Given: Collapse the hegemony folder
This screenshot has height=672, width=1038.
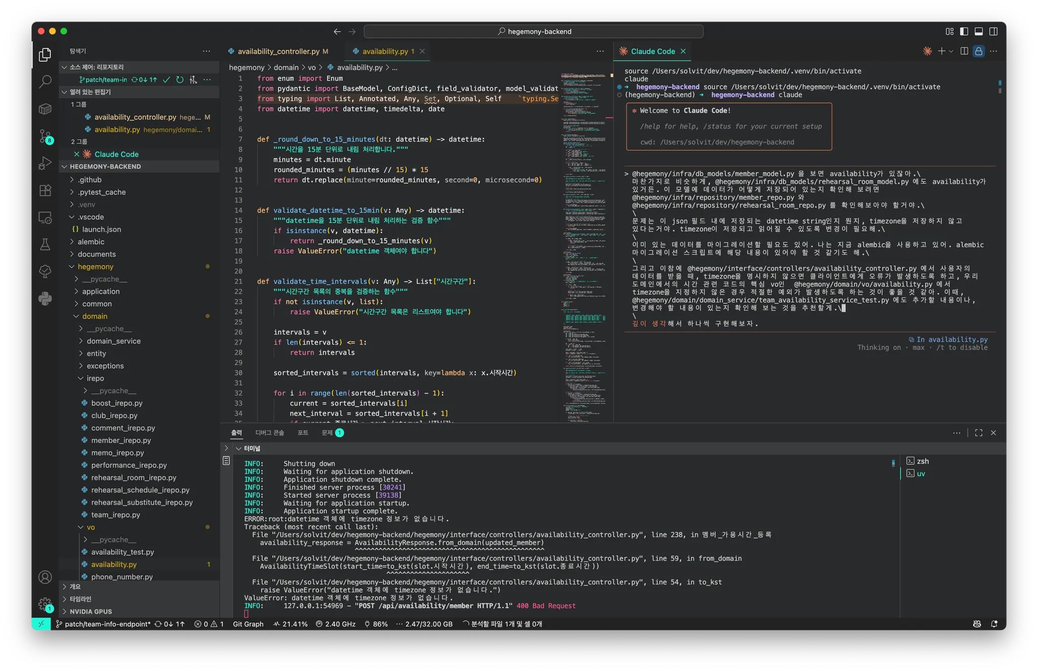Looking at the screenshot, I should 95,267.
